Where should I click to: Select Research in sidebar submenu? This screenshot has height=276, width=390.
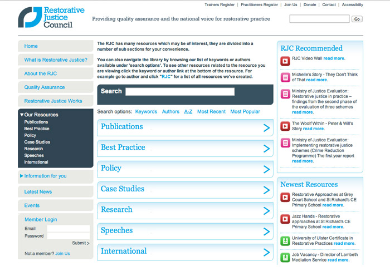pyautogui.click(x=33, y=149)
